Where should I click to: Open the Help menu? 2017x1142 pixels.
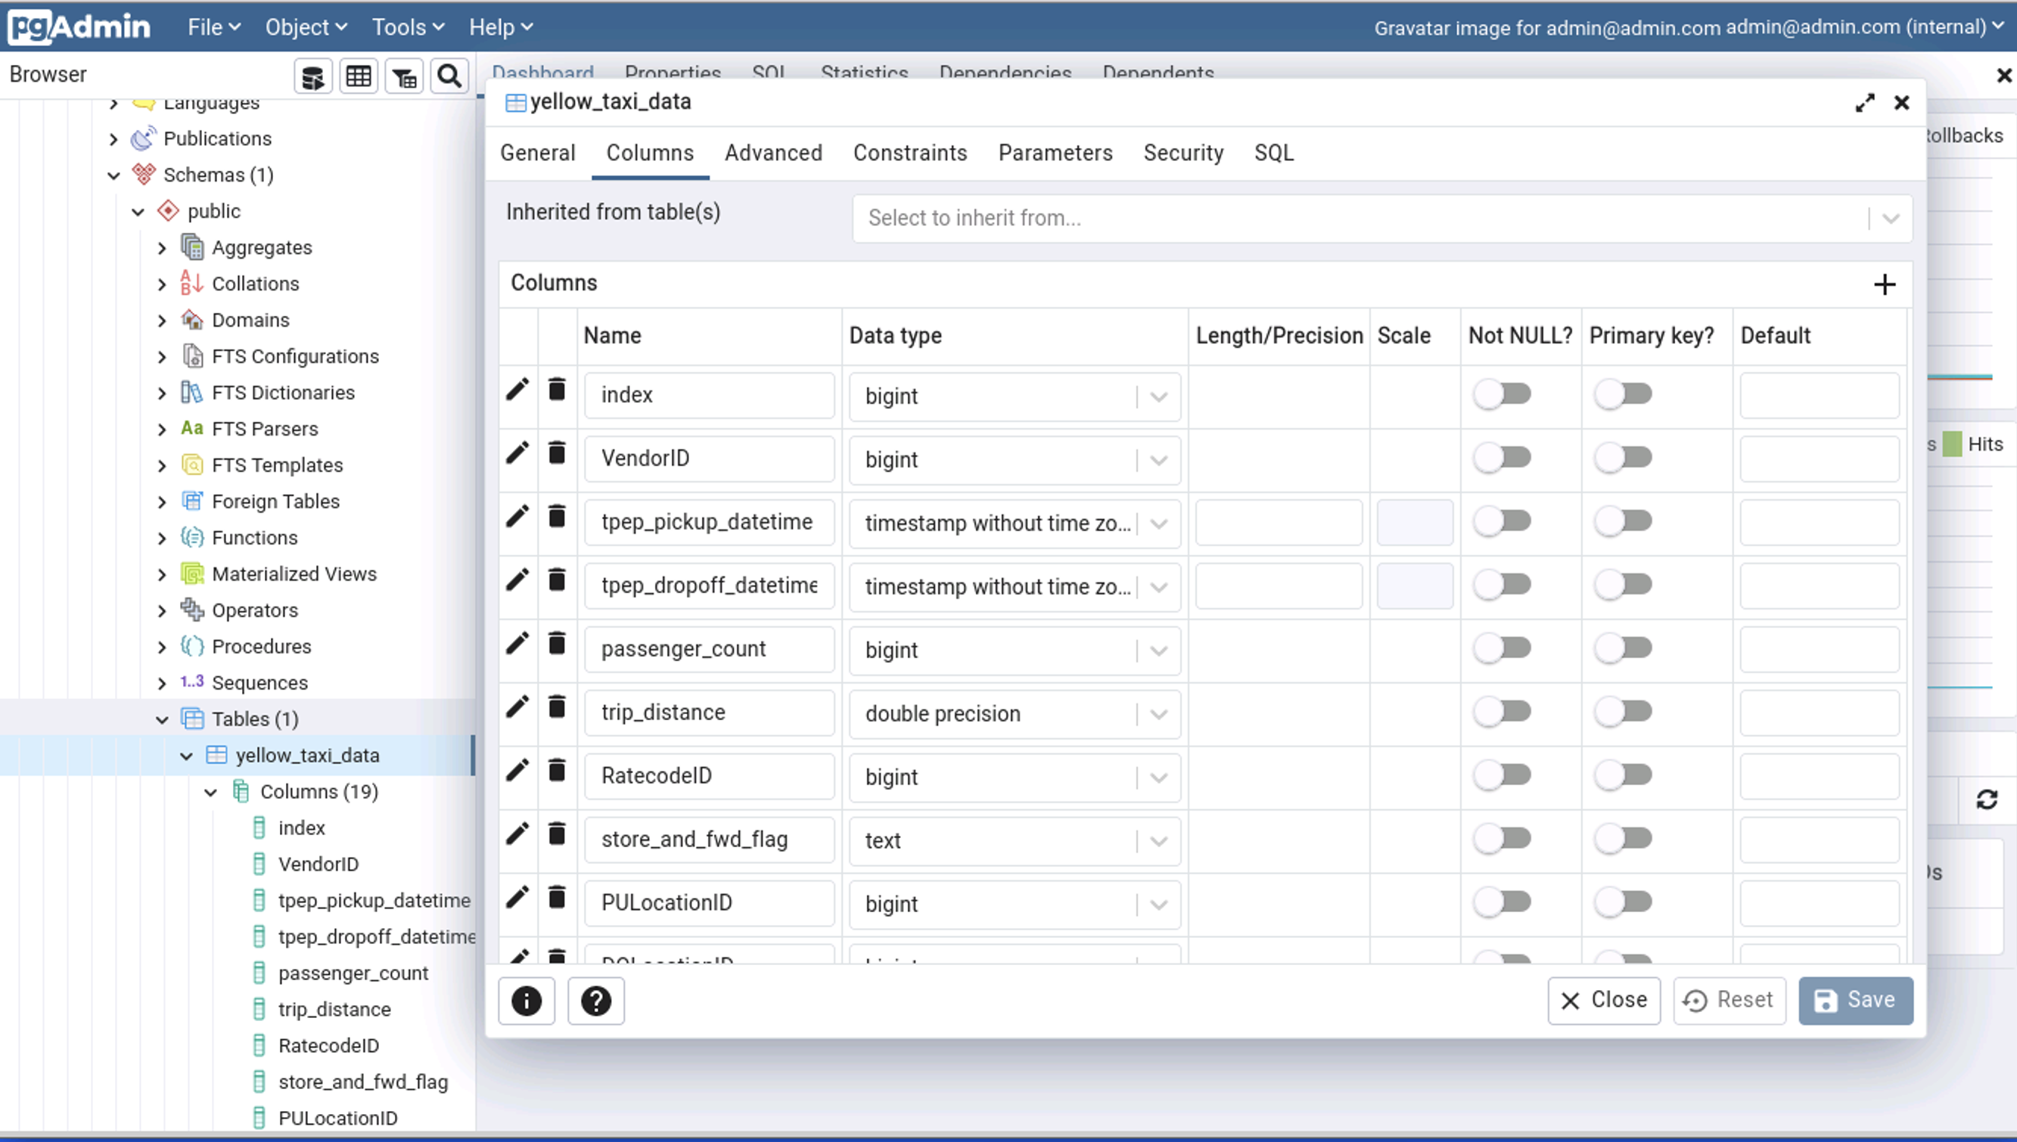(x=501, y=27)
